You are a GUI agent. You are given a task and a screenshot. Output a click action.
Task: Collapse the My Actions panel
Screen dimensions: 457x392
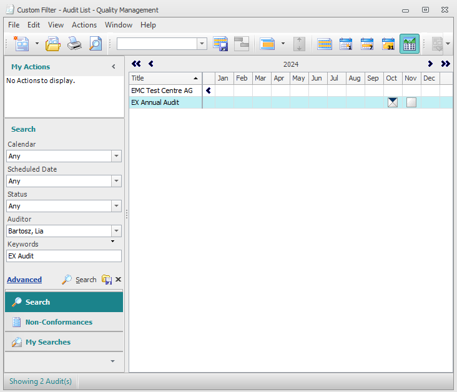(x=114, y=67)
